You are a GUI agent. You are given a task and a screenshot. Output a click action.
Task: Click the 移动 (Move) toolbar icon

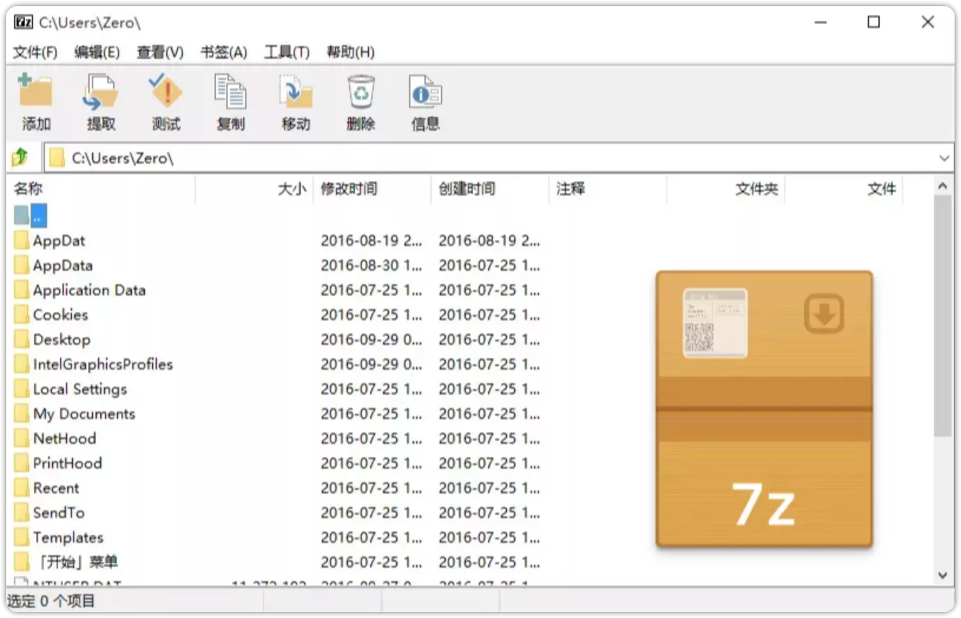click(295, 91)
